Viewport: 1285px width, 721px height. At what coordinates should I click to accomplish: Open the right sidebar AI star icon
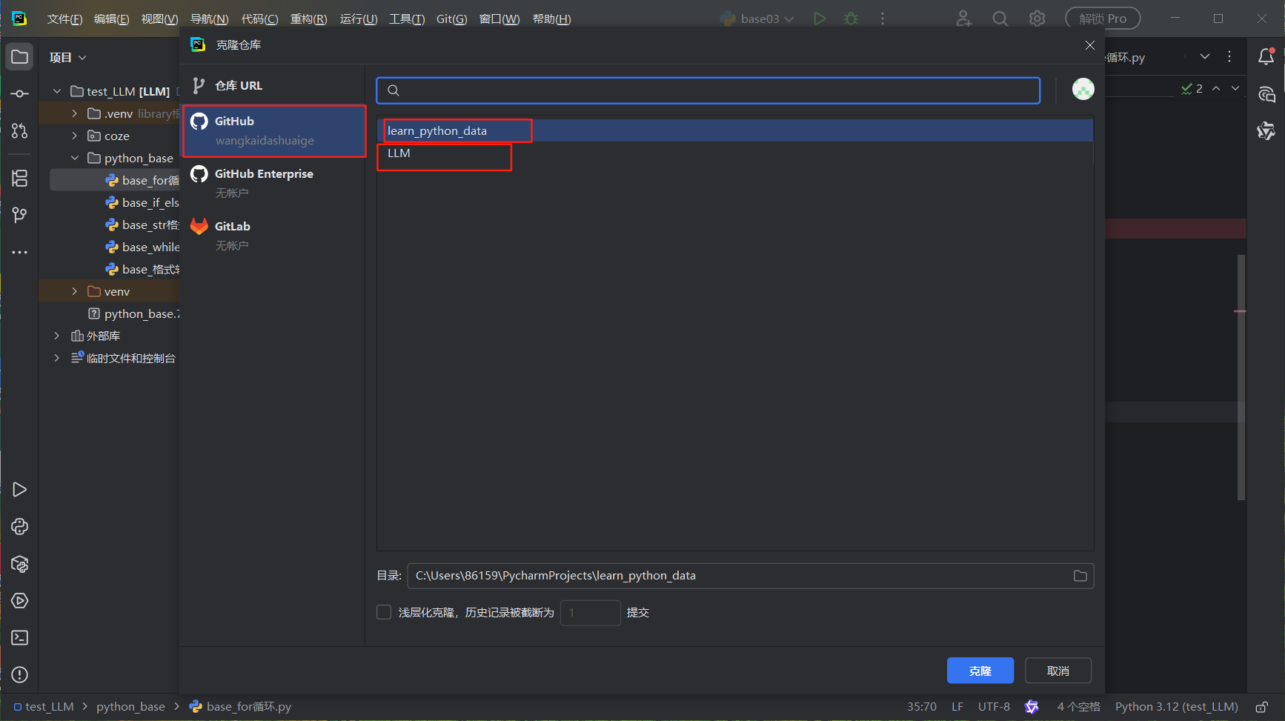point(1266,131)
